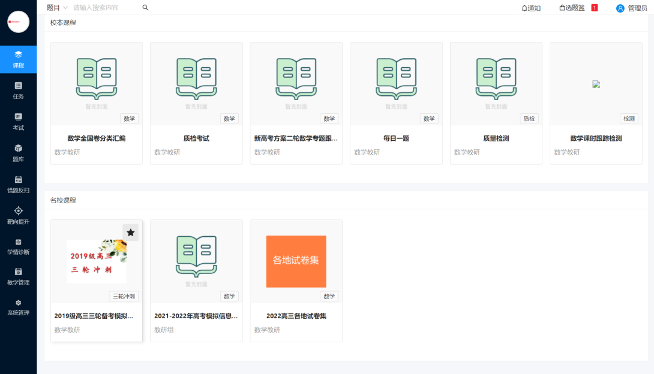Open the 每日一题 course cover
Image resolution: width=654 pixels, height=374 pixels.
coord(396,84)
